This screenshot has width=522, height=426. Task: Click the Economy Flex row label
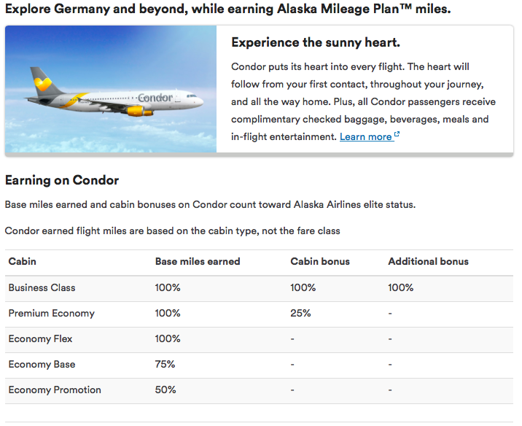click(40, 338)
